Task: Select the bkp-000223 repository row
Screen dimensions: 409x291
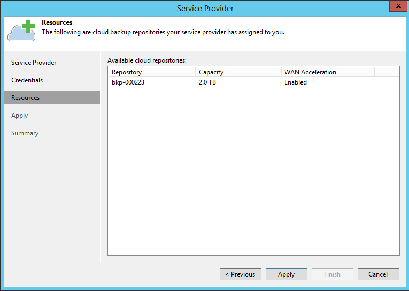Action: (253, 82)
